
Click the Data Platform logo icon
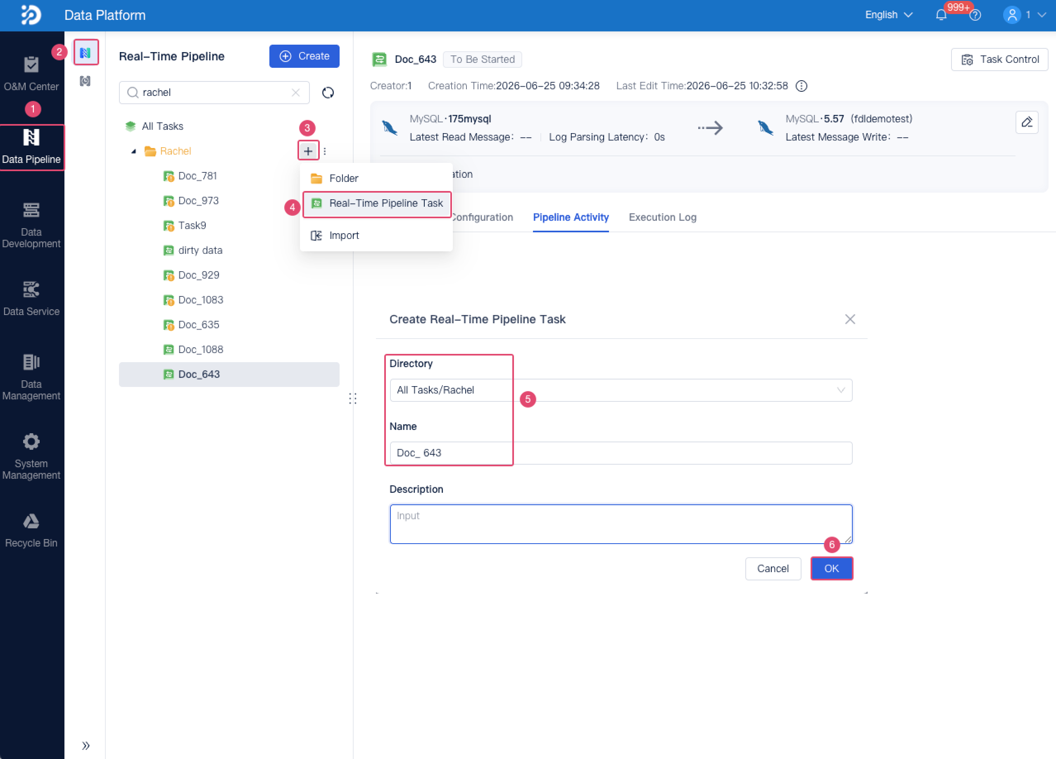31,15
